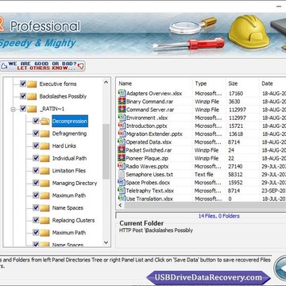Uncheck the Defragmenting checkbox
Image resolution: width=286 pixels, height=286 pixels.
click(36, 133)
